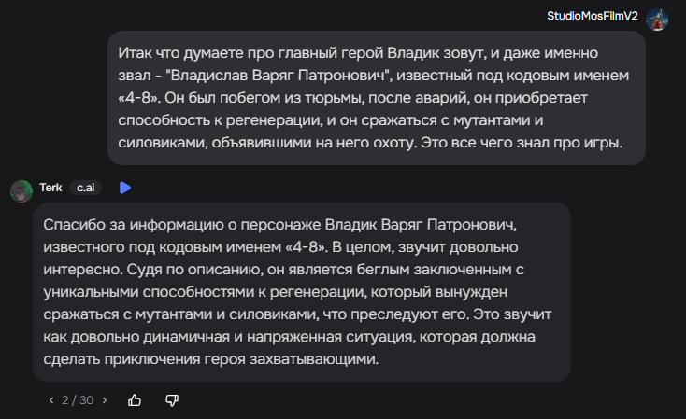Click the 2 / 30 response counter
The width and height of the screenshot is (686, 419).
pos(78,400)
